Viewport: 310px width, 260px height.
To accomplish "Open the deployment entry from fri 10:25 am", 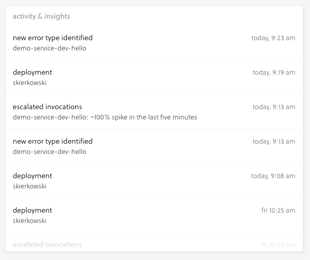I will [x=32, y=210].
